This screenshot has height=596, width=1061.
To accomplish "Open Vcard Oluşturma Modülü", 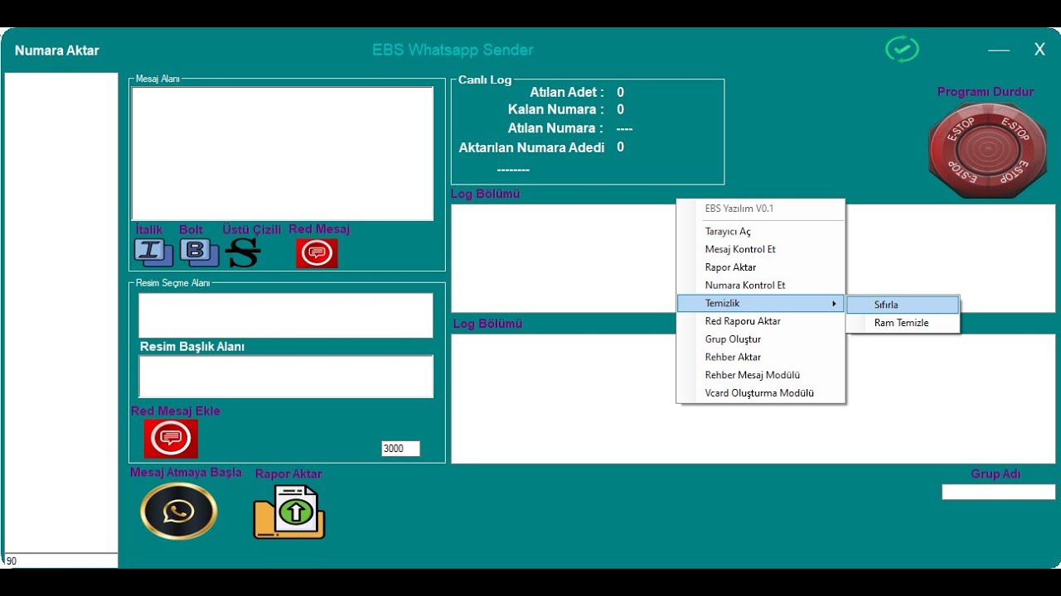I will coord(760,393).
